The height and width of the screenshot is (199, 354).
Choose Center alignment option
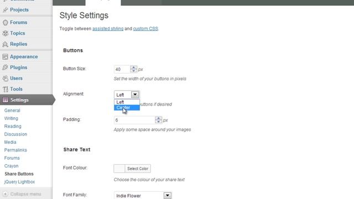(x=127, y=108)
